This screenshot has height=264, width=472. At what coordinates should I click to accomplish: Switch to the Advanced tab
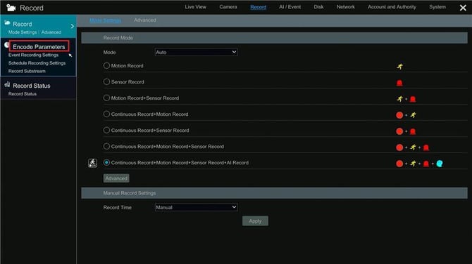pos(145,20)
